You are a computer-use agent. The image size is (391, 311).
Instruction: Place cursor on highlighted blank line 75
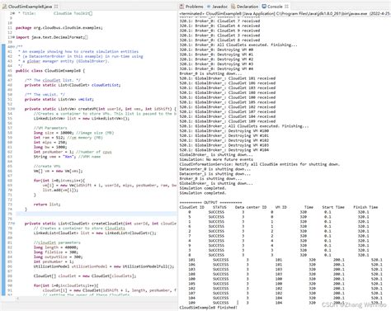point(97,214)
